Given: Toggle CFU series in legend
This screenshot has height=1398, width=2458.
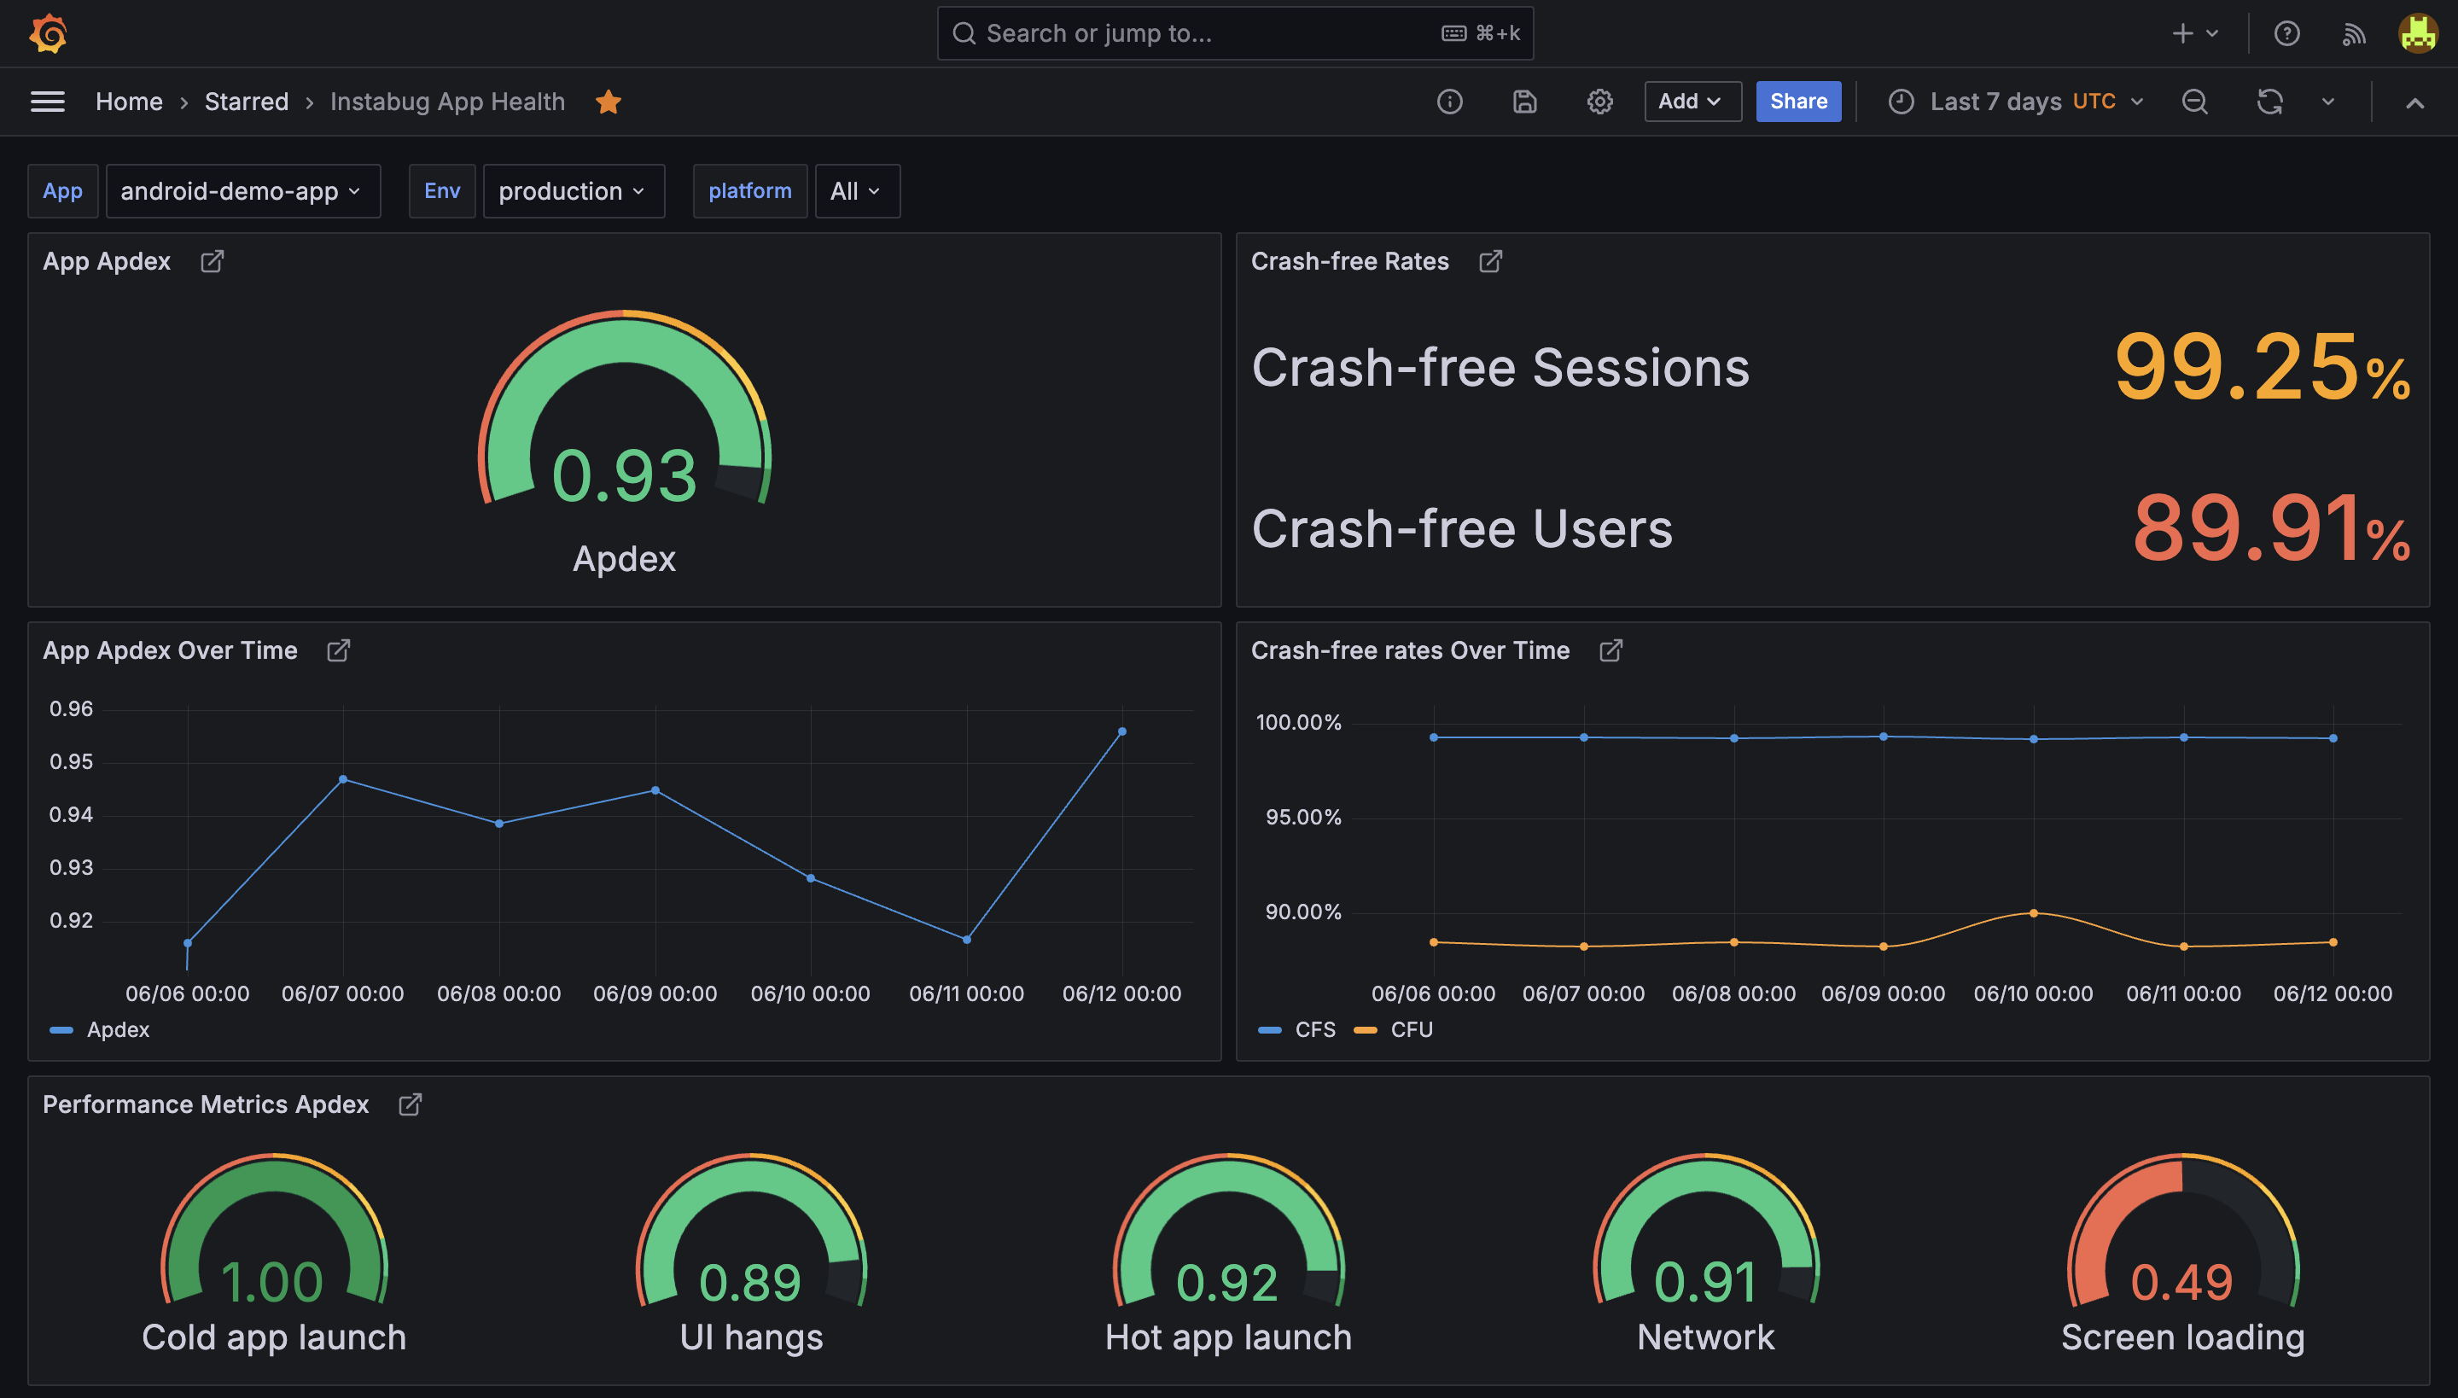Looking at the screenshot, I should coord(1411,1029).
